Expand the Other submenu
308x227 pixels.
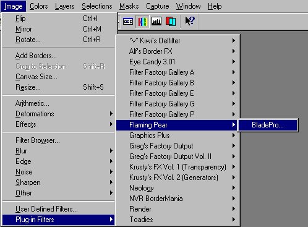(x=59, y=193)
